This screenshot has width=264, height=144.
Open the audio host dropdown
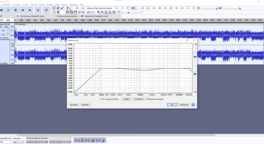tap(7, 16)
